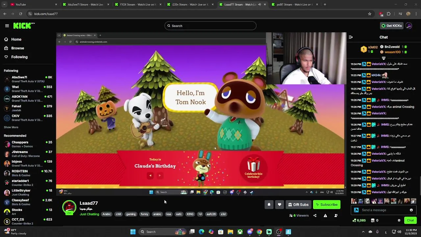Click the Windows Start button

(x=133, y=232)
